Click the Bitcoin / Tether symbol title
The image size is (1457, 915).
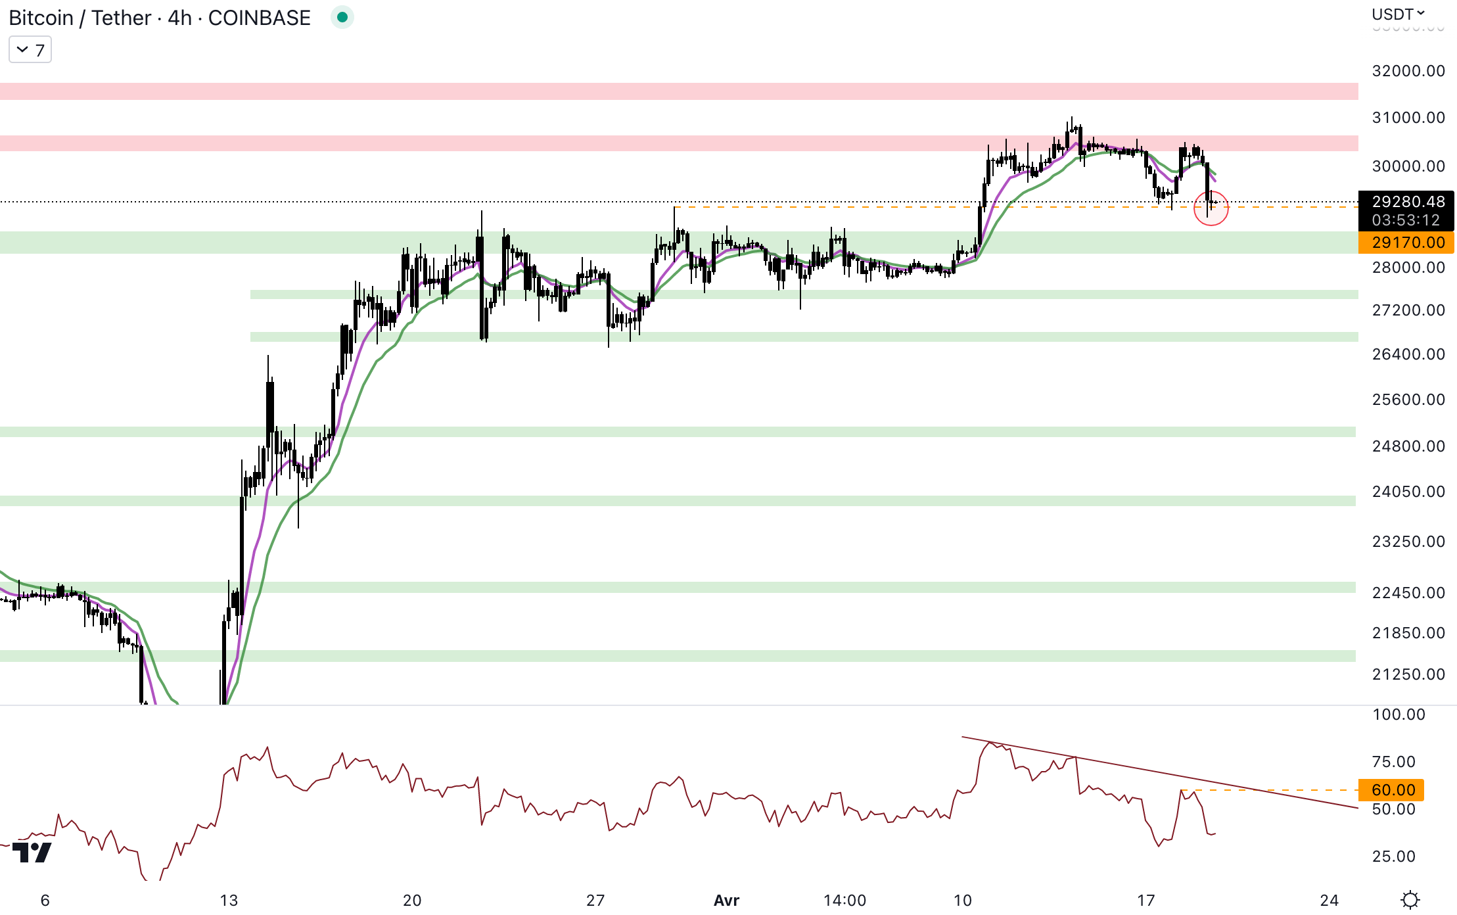[80, 18]
